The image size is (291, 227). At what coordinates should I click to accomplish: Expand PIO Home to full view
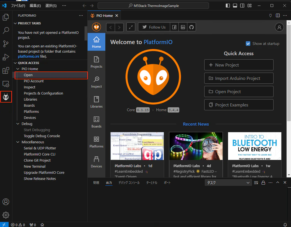(x=131, y=27)
